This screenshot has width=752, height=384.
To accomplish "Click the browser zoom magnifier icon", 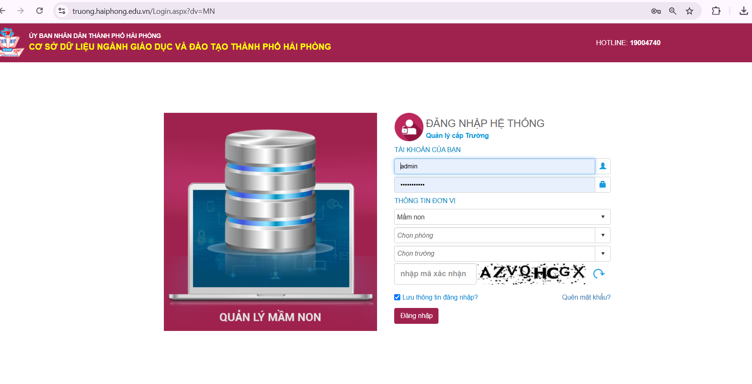I will (673, 11).
